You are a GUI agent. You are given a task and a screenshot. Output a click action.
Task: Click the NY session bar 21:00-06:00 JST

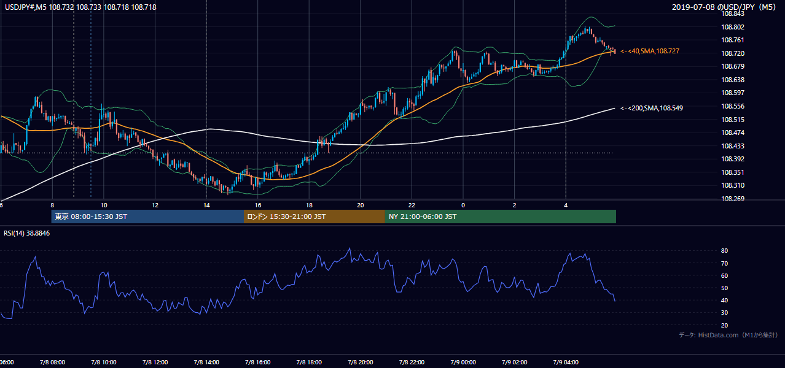pos(501,217)
